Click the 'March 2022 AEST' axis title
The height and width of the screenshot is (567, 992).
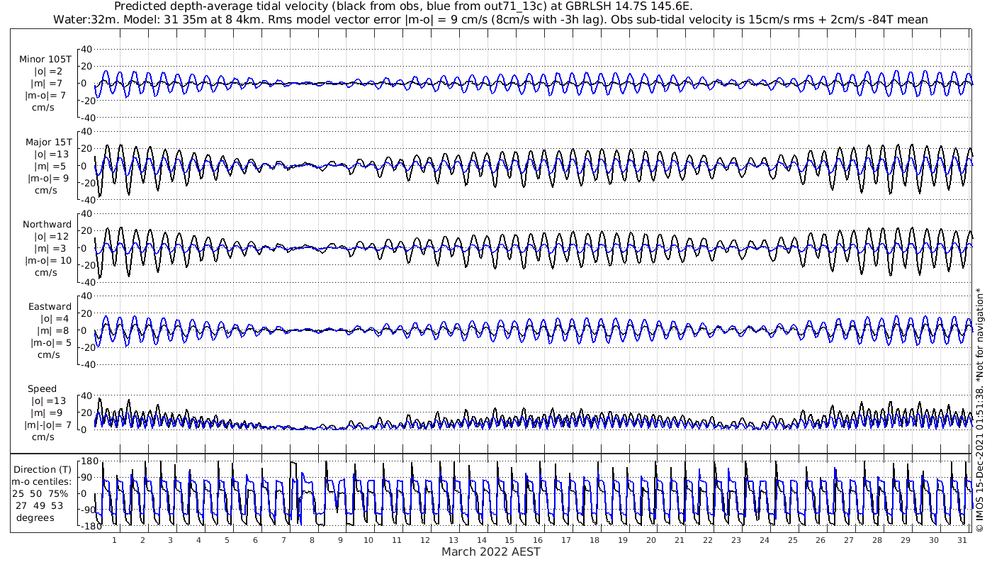(491, 552)
